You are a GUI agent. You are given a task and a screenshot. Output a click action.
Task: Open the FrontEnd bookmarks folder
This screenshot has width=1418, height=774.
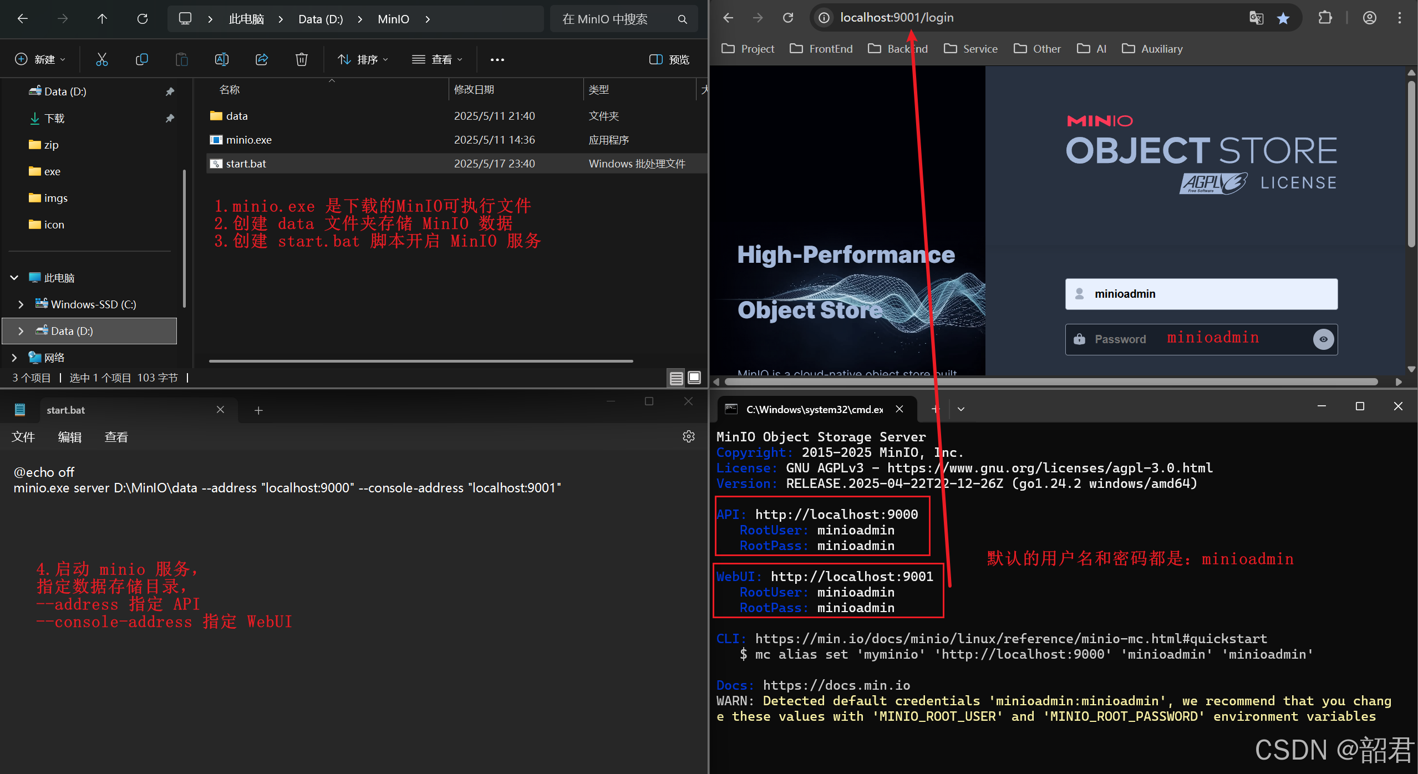point(821,49)
